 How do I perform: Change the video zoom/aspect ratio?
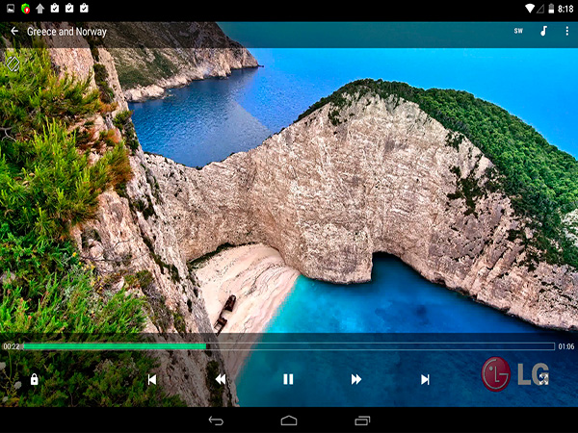[x=544, y=379]
